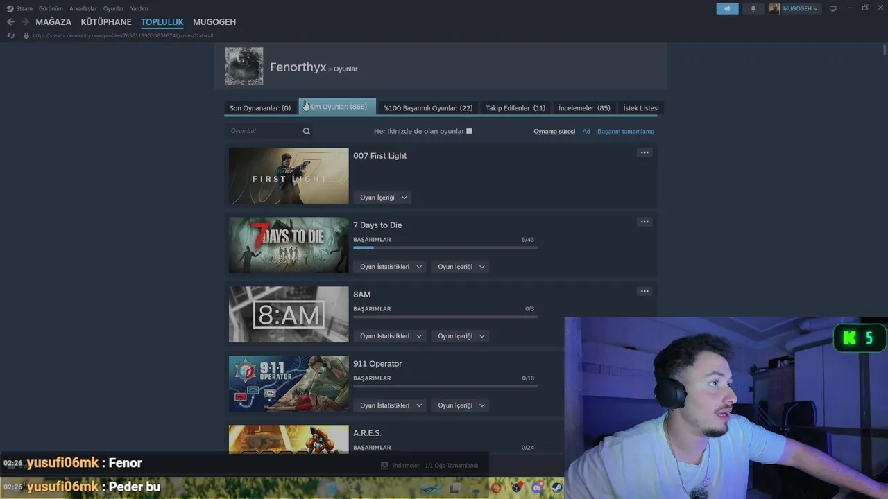Click the magnifier icon in game search
This screenshot has height=499, width=888.
(x=307, y=131)
